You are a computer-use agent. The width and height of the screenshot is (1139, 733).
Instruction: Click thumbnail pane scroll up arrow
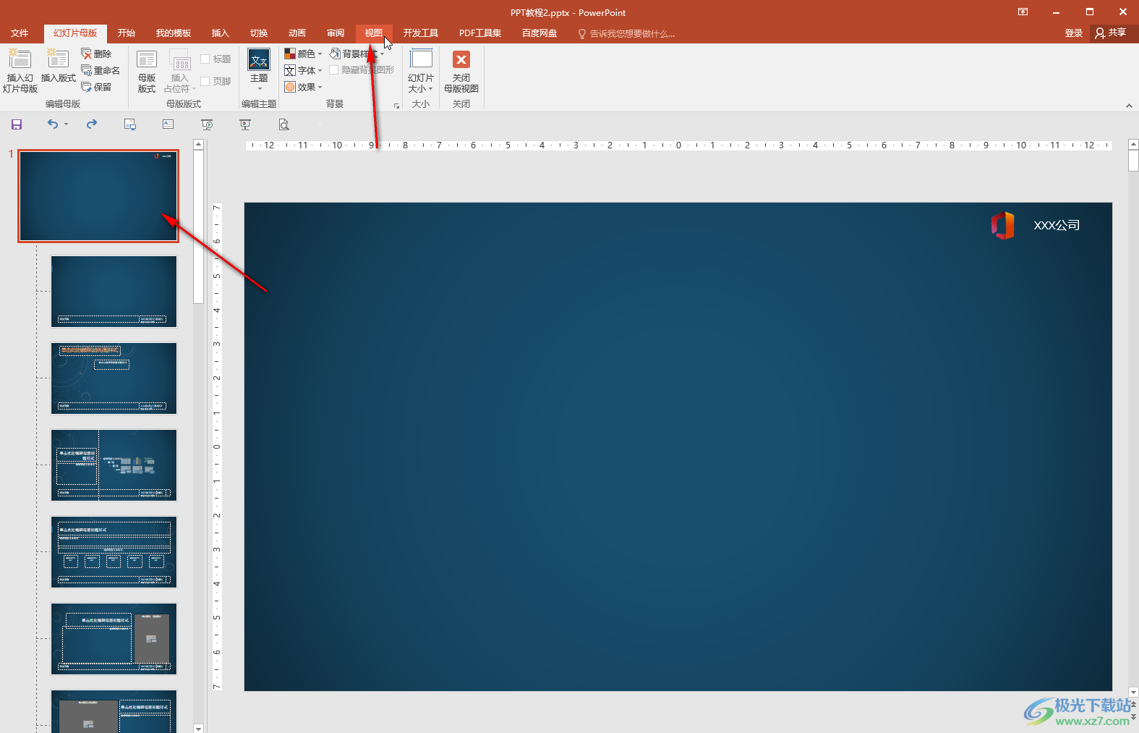tap(199, 145)
